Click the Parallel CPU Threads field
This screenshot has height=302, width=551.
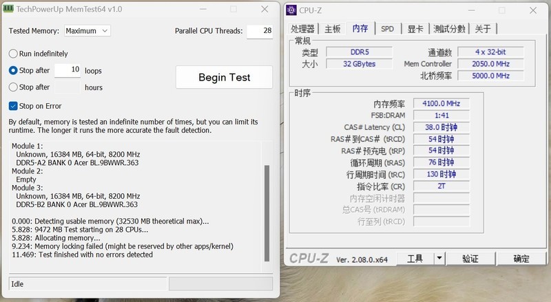click(260, 31)
